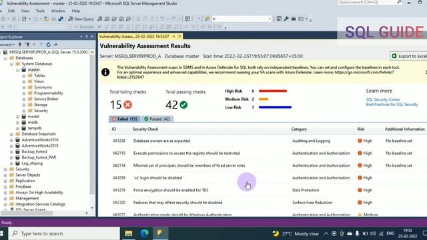
Task: Open the Toolbox icon in toolbar
Action: pyautogui.click(x=294, y=19)
